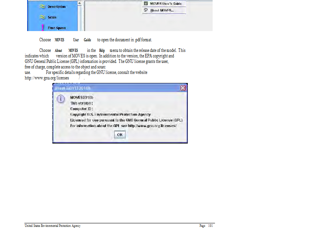Viewport: 315px width, 243px height.
Task: Click the About MOVES menu icon
Action: click(x=146, y=10)
